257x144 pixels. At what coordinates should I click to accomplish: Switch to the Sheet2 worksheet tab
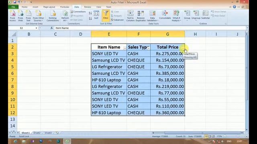(x=37, y=133)
